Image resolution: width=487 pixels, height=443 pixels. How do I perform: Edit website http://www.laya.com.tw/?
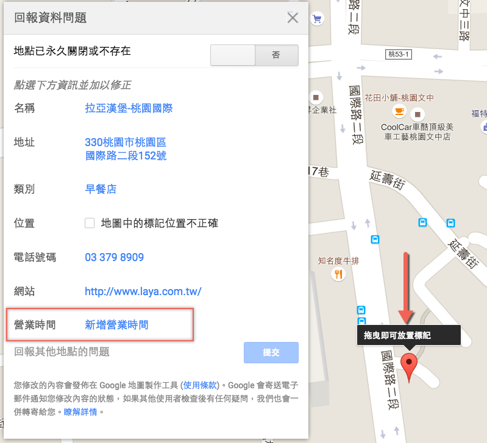[x=143, y=291]
